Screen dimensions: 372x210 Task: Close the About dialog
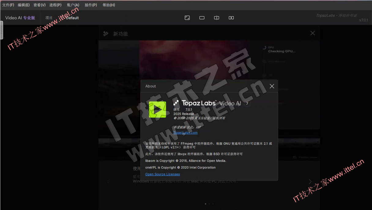272,86
